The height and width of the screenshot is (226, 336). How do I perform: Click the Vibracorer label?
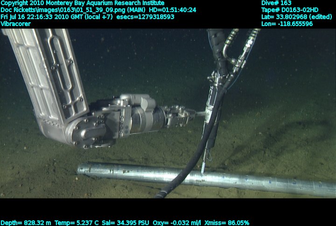tap(16, 24)
